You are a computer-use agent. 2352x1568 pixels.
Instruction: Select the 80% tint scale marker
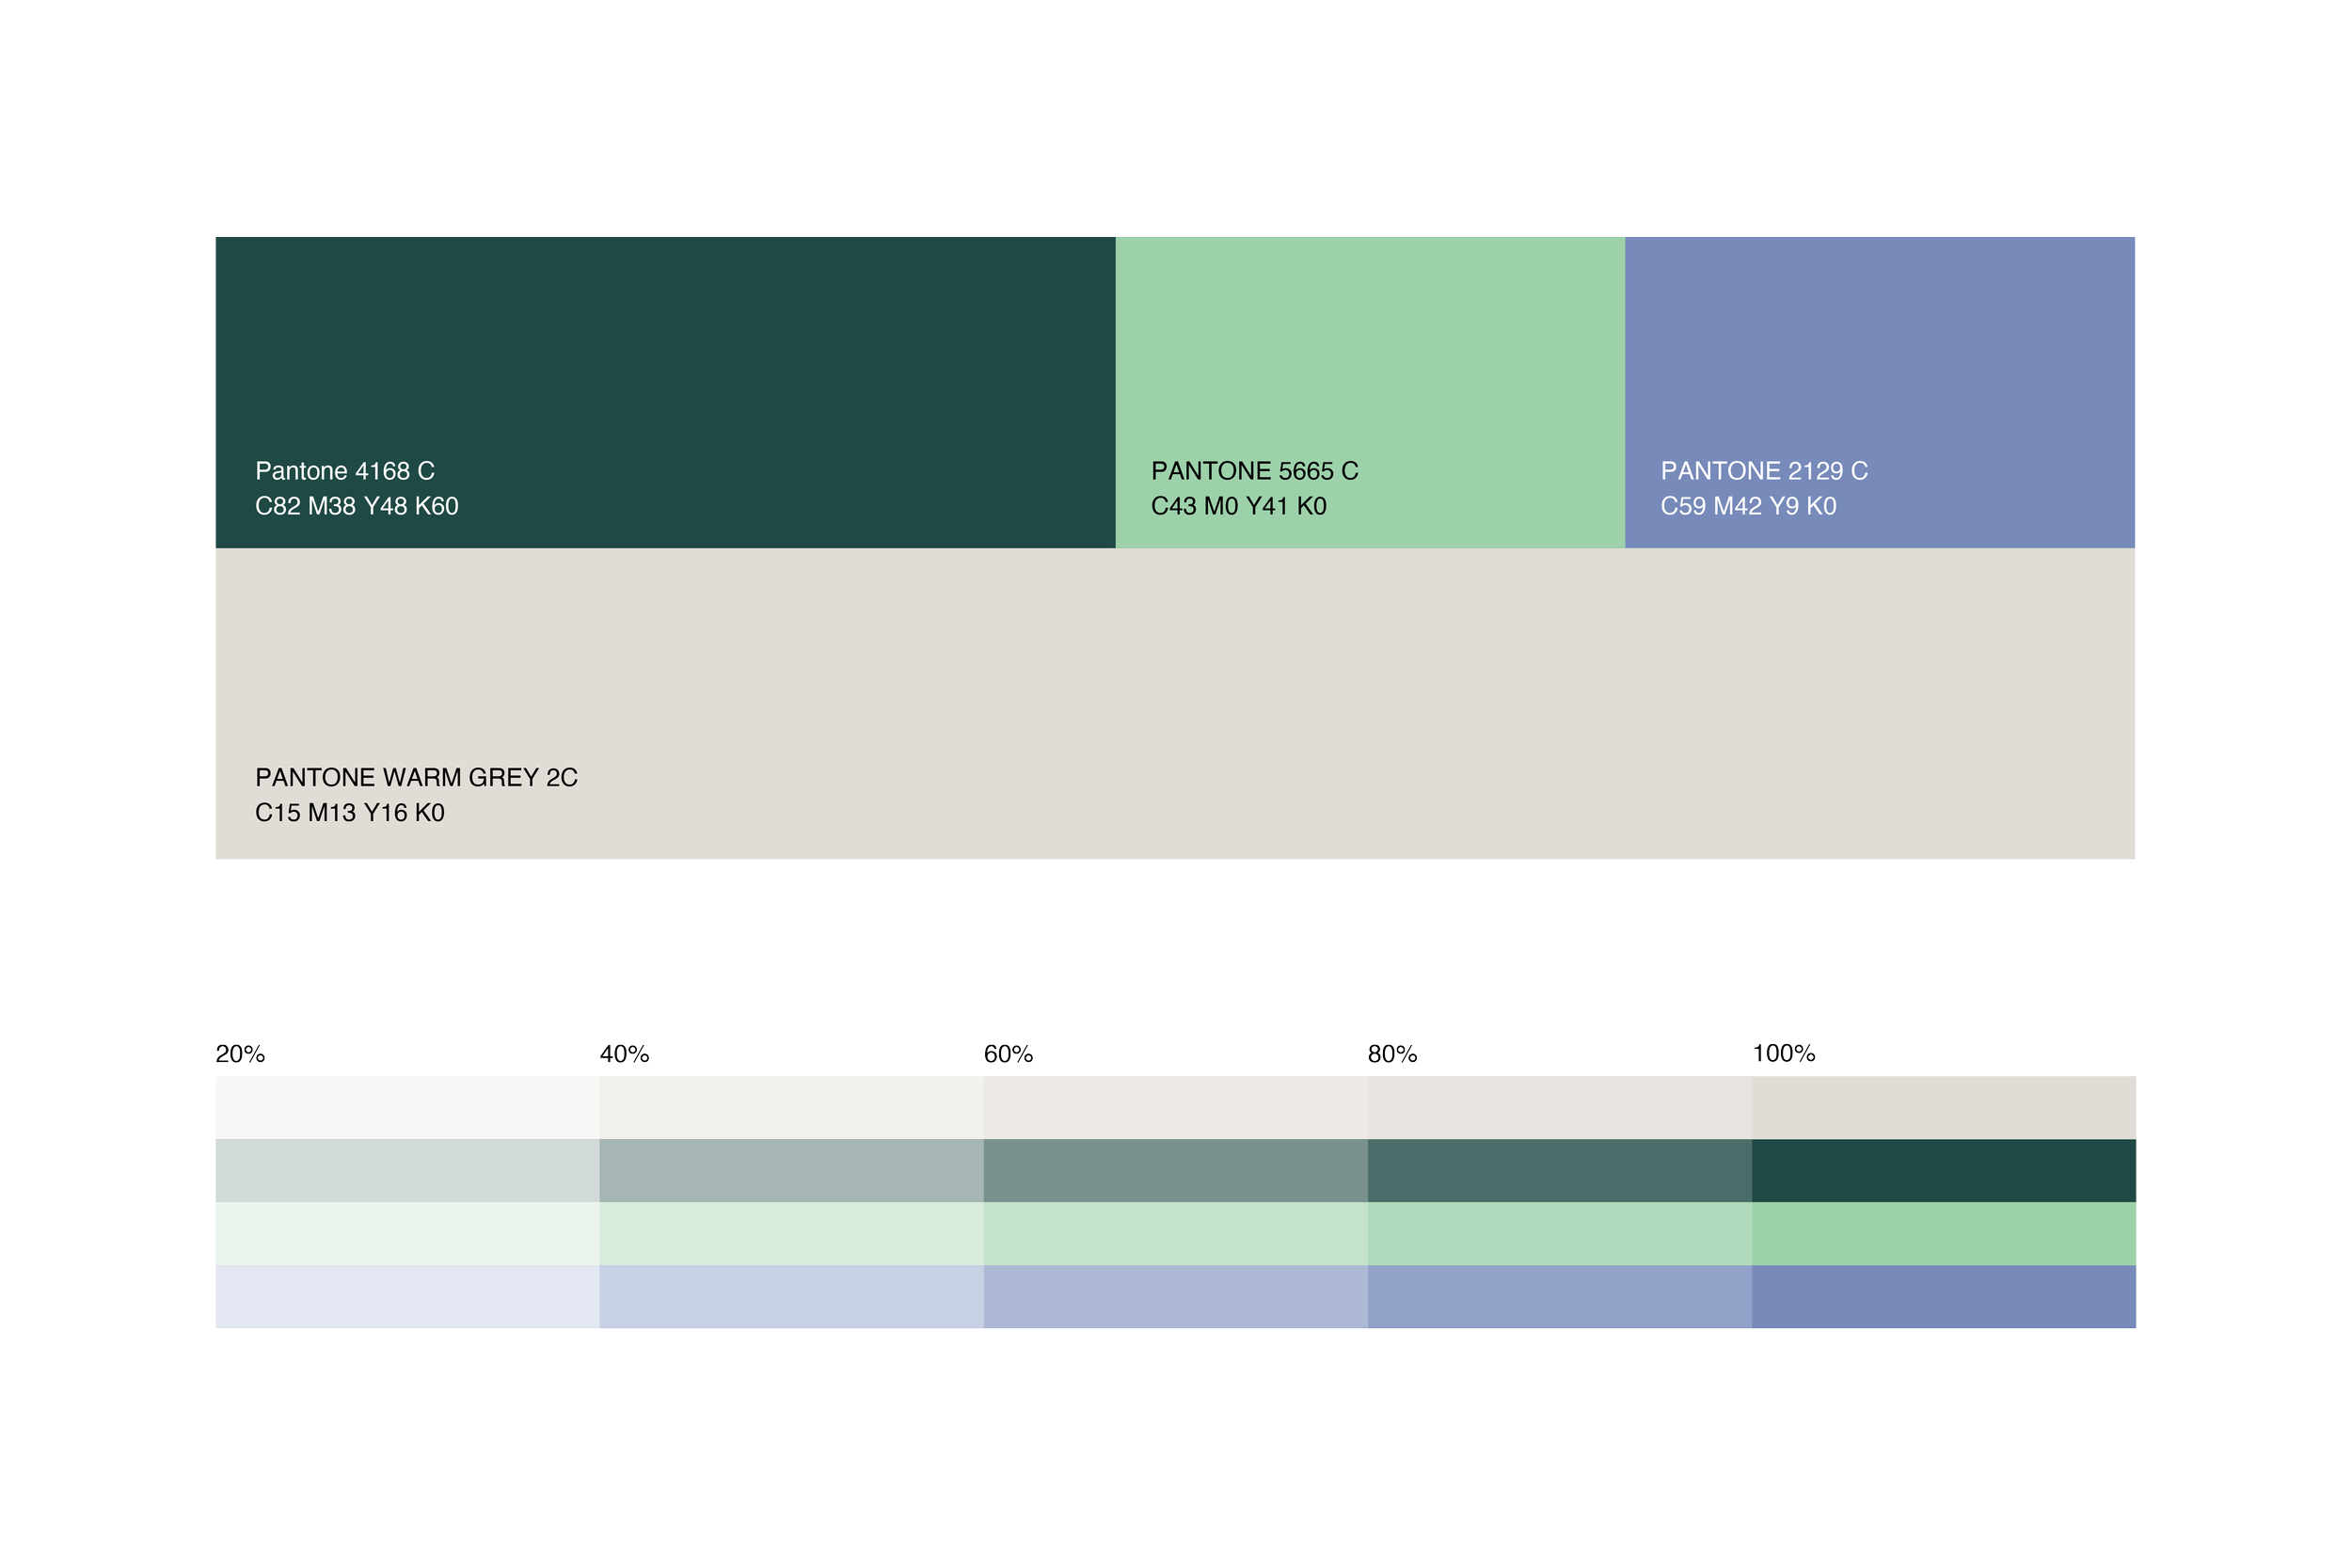[x=1392, y=1054]
